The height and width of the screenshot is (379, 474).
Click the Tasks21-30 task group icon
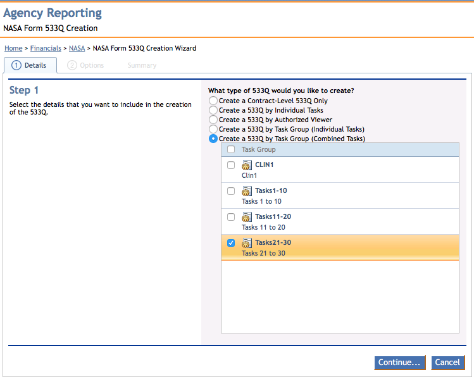[x=247, y=243]
